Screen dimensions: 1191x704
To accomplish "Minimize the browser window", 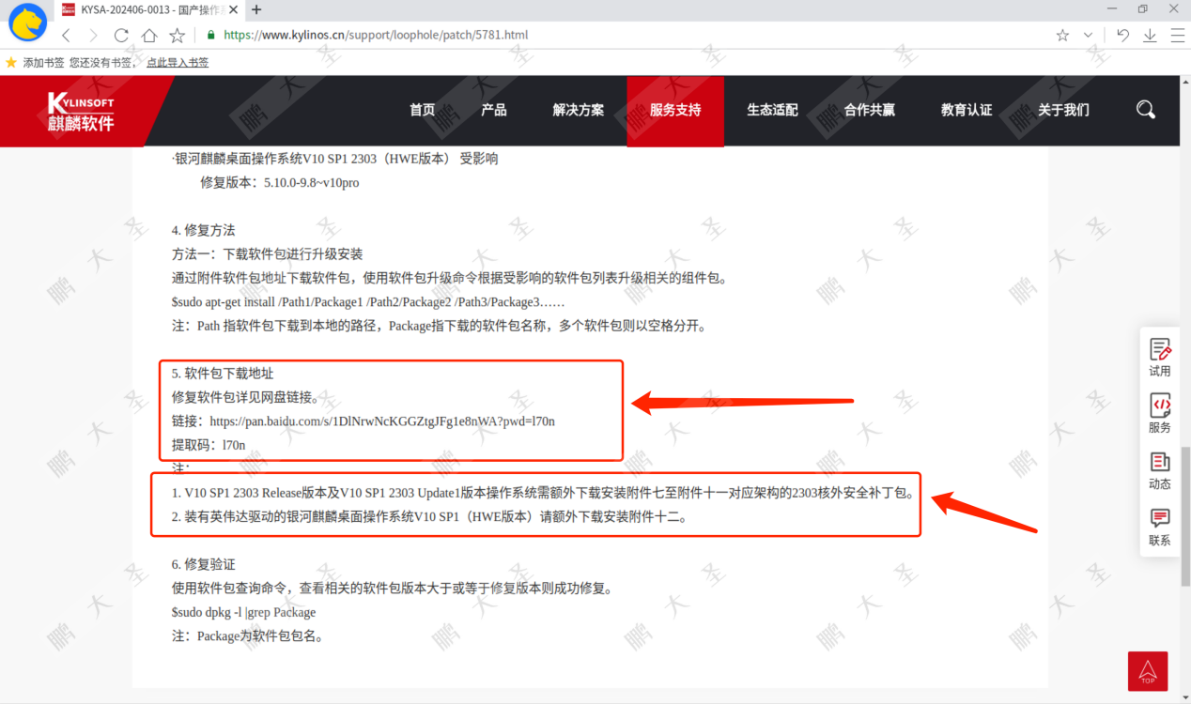I will (x=1112, y=9).
